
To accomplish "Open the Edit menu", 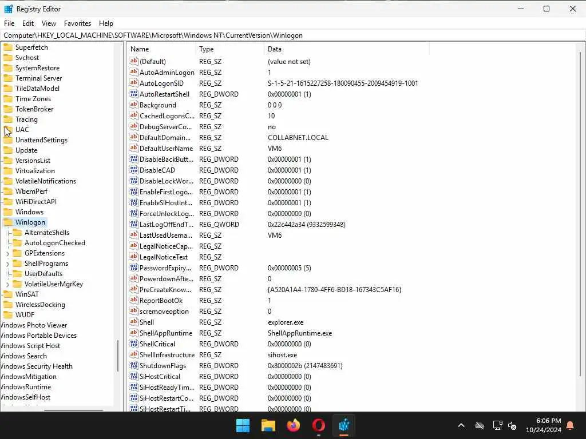I will pyautogui.click(x=28, y=23).
